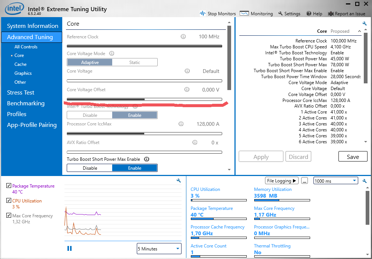Toggle Package Temperature checkbox
The width and height of the screenshot is (372, 259).
pyautogui.click(x=9, y=185)
